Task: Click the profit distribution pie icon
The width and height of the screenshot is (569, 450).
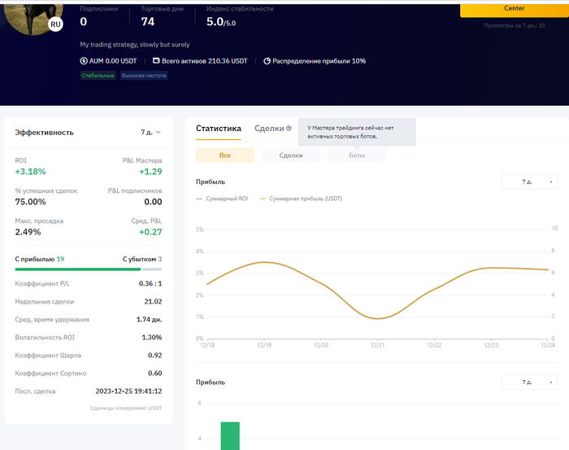Action: coord(267,61)
